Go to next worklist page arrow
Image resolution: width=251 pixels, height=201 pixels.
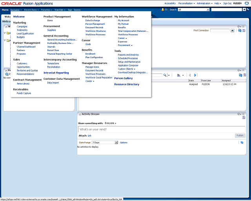pos(195,75)
